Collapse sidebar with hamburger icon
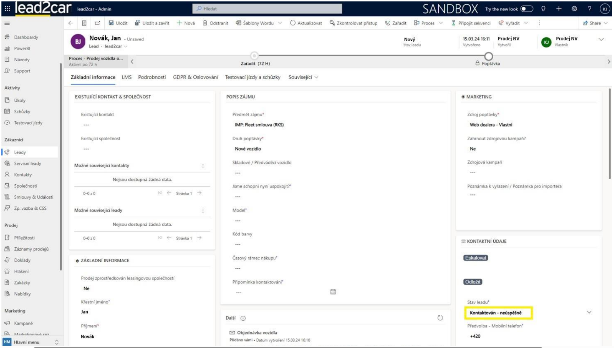The width and height of the screenshot is (614, 348). pyautogui.click(x=7, y=23)
